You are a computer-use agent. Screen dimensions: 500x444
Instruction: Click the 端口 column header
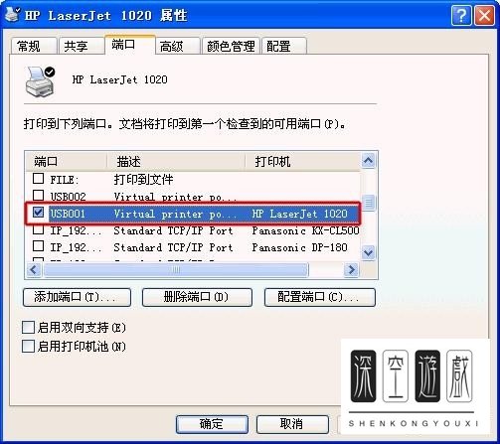tap(67, 162)
